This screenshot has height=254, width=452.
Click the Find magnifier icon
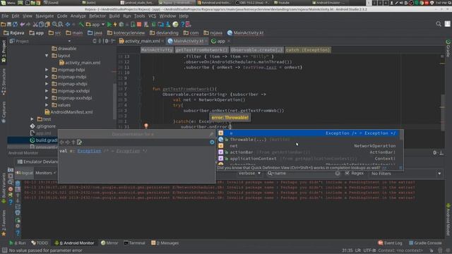[54, 25]
